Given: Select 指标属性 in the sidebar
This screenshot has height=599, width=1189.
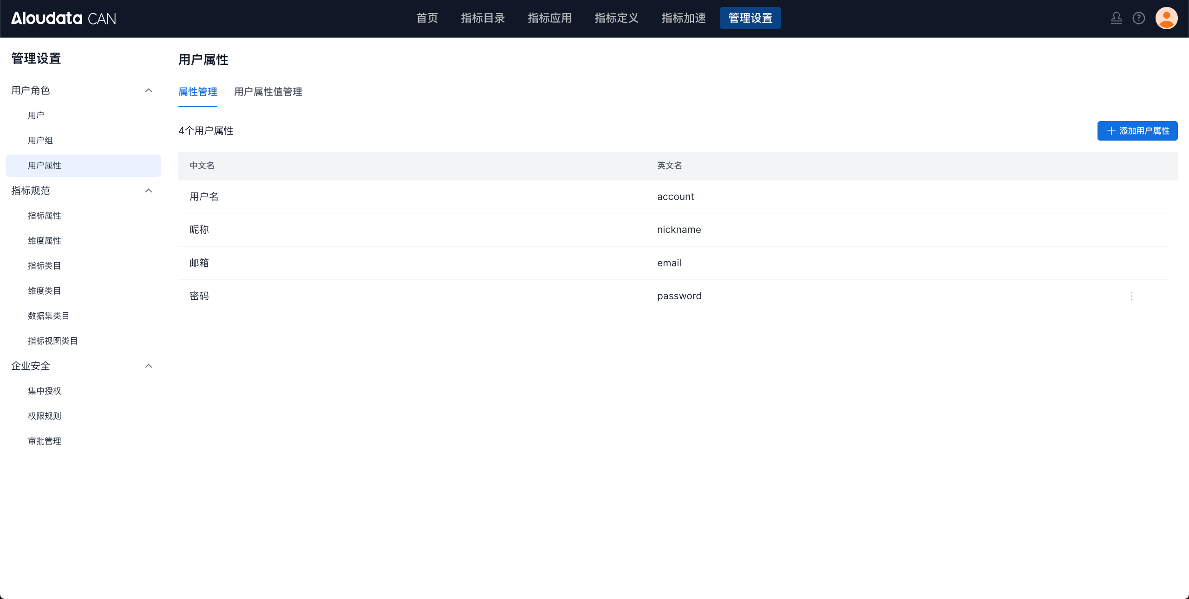Looking at the screenshot, I should click(45, 216).
